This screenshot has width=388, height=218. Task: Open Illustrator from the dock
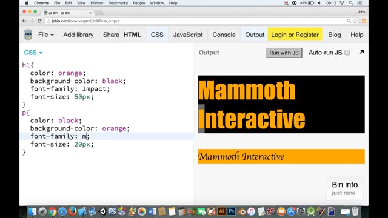pos(221,211)
